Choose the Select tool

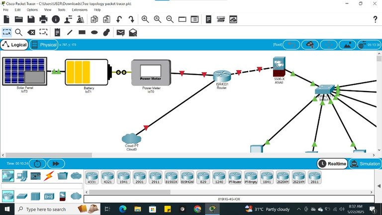[7, 32]
